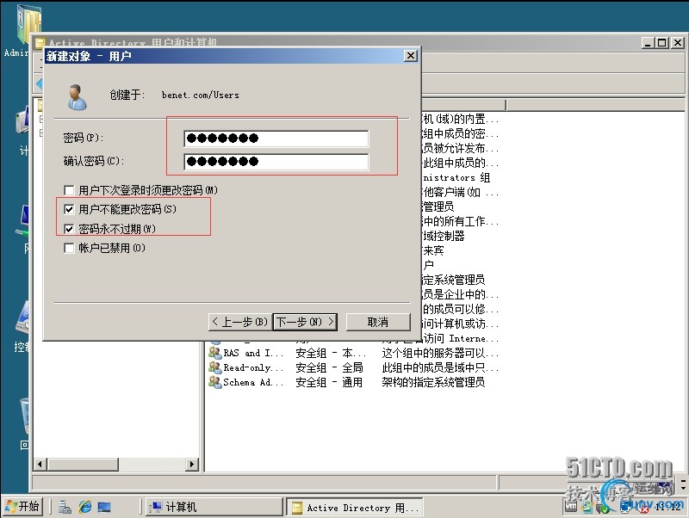Focus the 确认密码 input field

click(276, 162)
